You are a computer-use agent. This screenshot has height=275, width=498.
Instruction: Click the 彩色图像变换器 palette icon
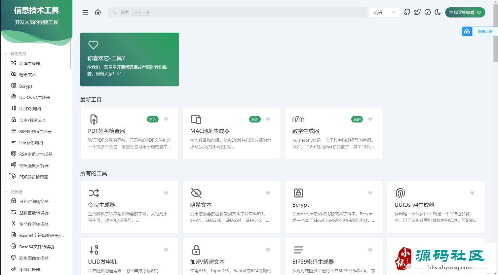pos(14,258)
